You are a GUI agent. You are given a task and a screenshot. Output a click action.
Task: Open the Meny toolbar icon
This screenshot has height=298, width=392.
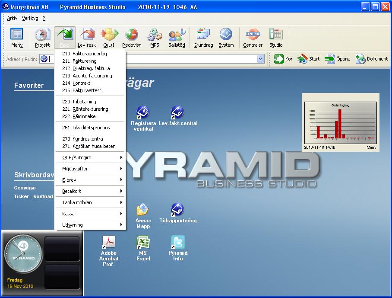(x=17, y=38)
